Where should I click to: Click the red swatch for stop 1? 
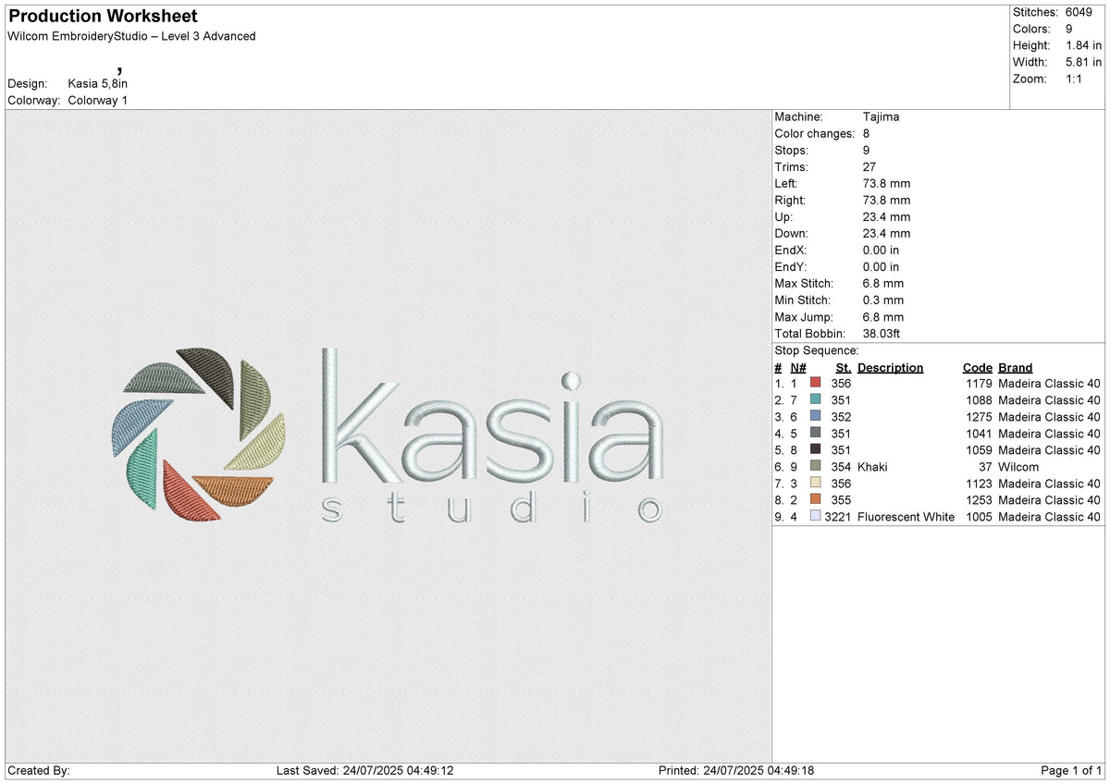[x=815, y=383]
